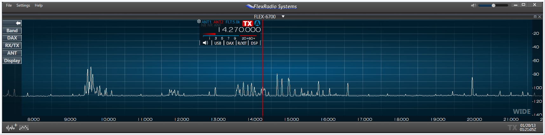Click the -100 dB scale label
The width and height of the screenshot is (545, 135).
point(537,88)
